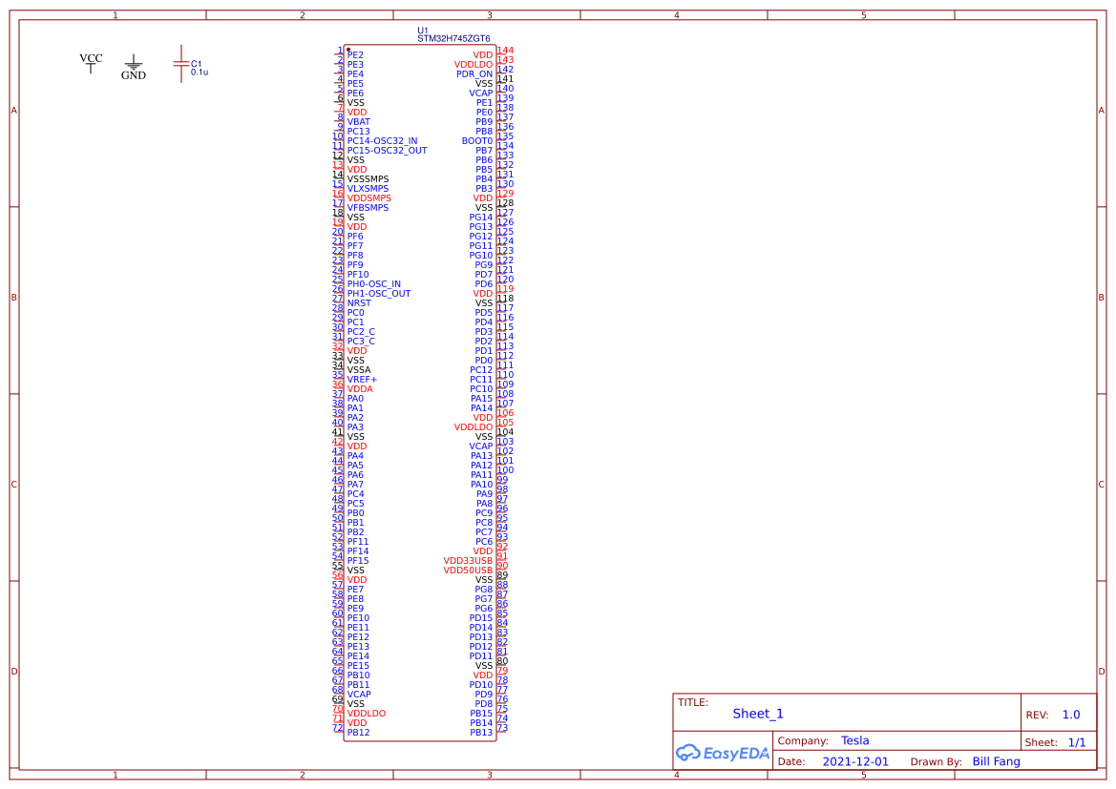Select the C1 capacitor symbol
This screenshot has height=789, width=1116.
click(181, 64)
